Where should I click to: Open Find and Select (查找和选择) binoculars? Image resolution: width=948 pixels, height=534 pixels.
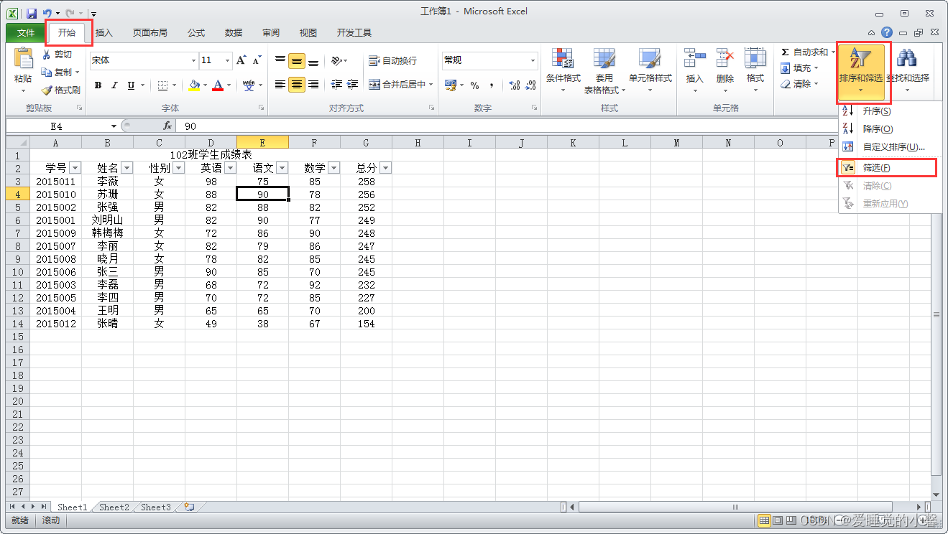[x=907, y=71]
